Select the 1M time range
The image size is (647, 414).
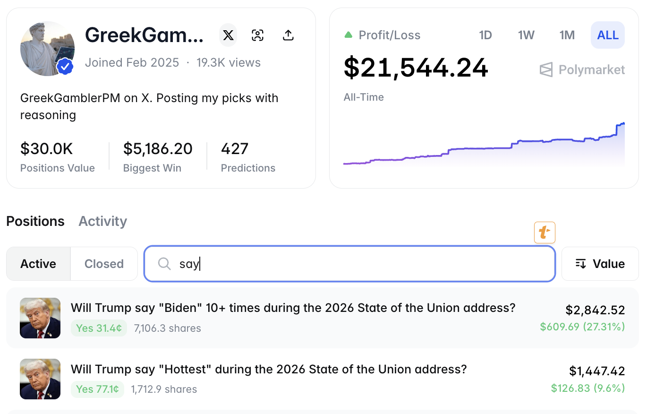tap(567, 35)
